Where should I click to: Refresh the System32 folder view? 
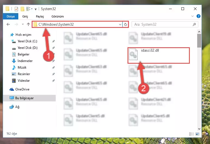point(126,24)
